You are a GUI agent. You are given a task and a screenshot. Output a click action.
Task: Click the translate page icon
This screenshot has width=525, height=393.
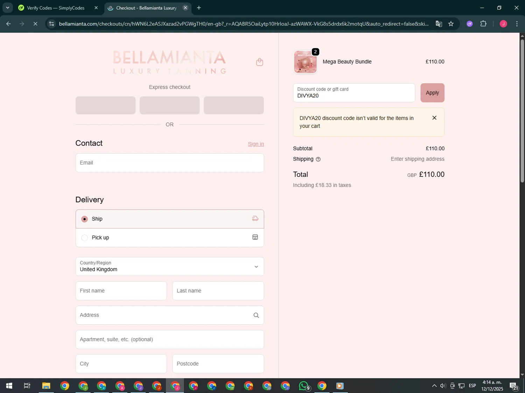tap(439, 24)
